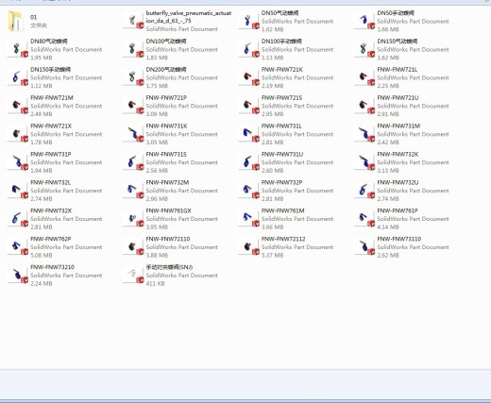Select the DN80气动蝶阀 part thumbnail icon

coord(18,49)
